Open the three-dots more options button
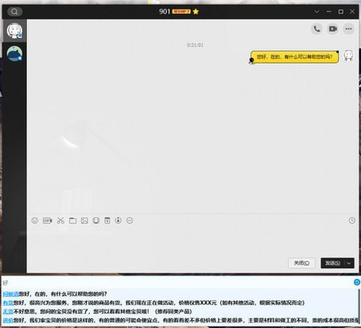The width and height of the screenshot is (361, 328). point(348,29)
